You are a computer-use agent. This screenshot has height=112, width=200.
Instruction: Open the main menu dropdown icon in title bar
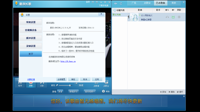[x=97, y=2]
